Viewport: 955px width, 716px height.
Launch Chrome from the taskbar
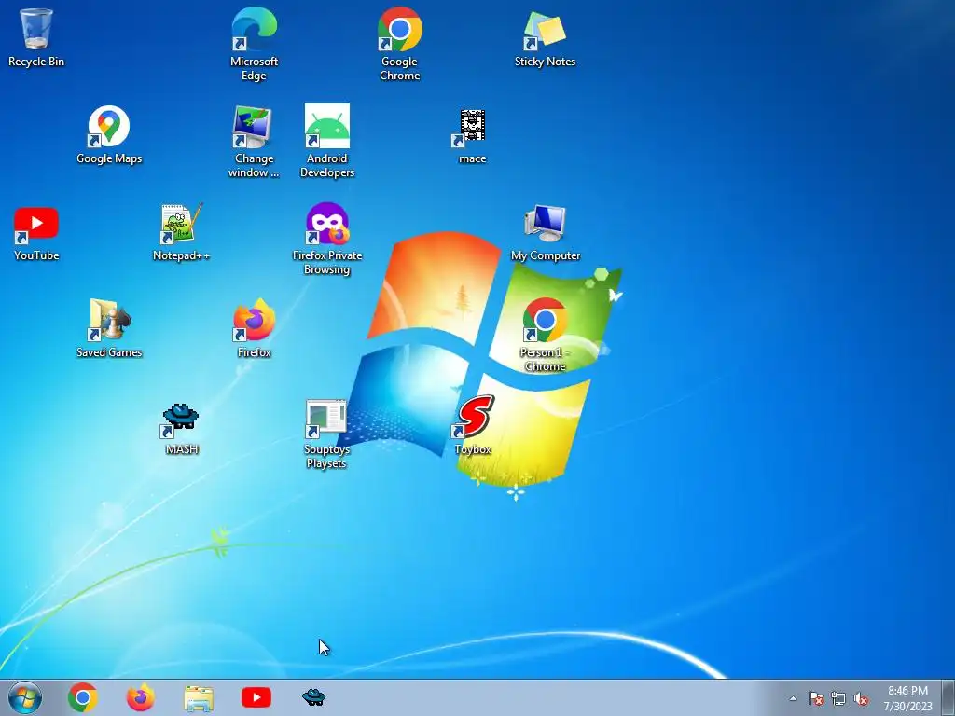pyautogui.click(x=83, y=697)
